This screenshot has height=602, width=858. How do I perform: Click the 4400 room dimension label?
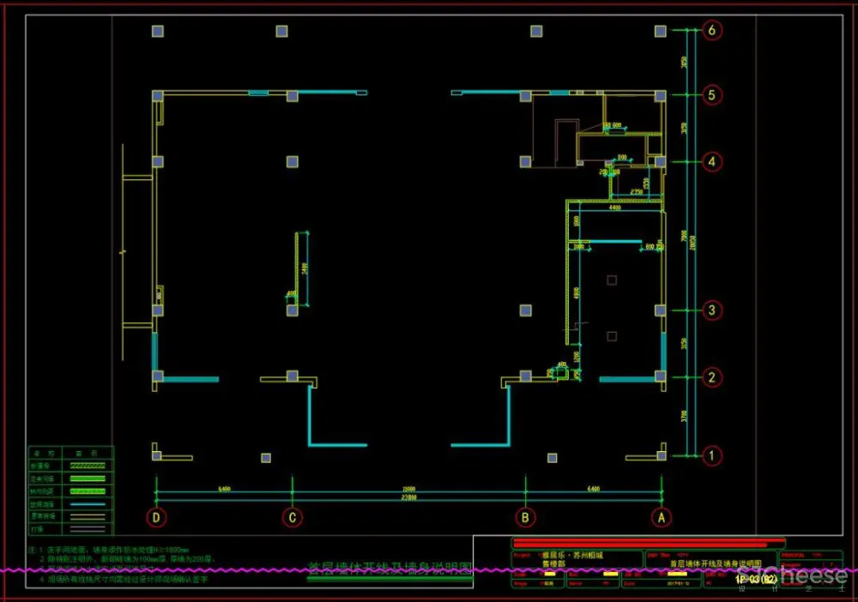point(615,208)
